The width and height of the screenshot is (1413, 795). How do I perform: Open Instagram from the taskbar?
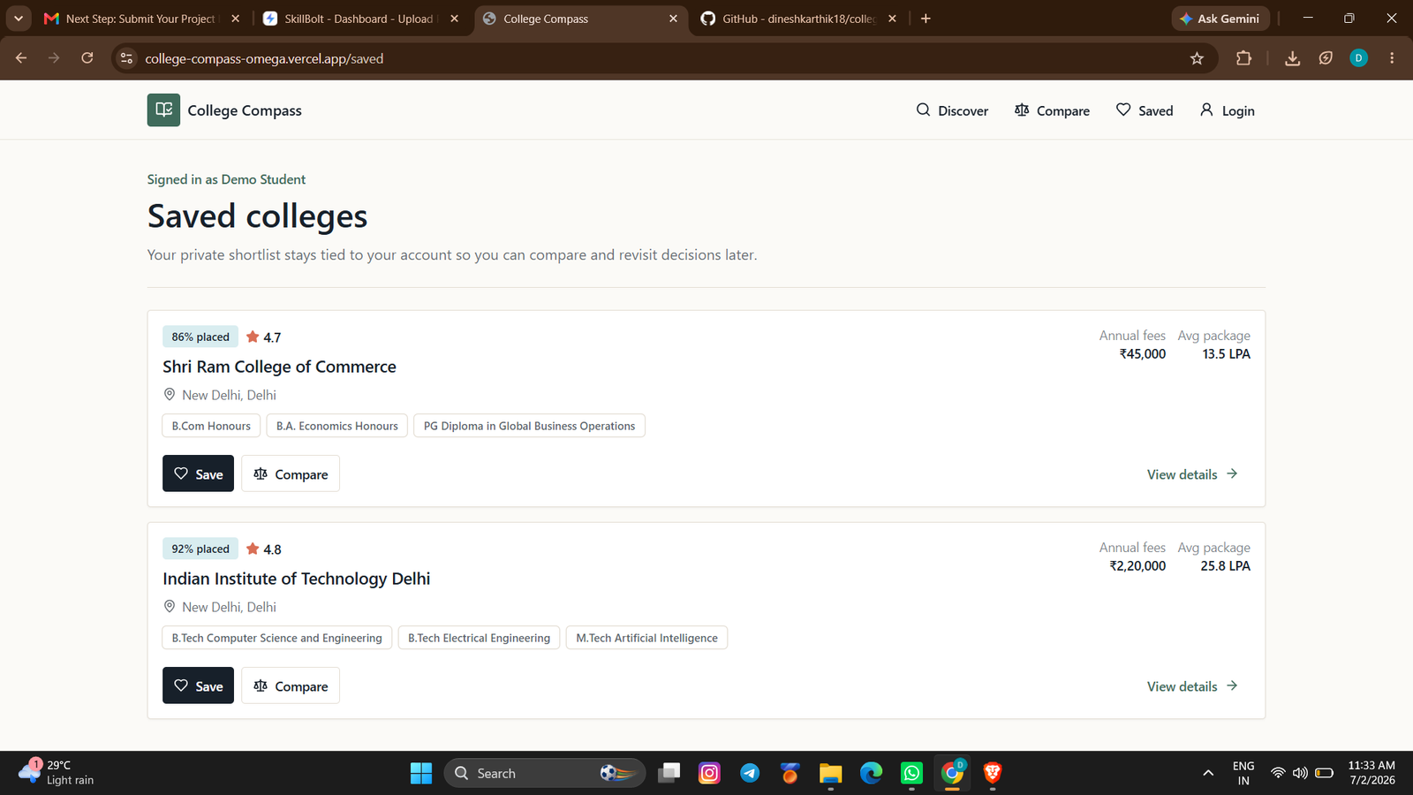click(x=709, y=773)
